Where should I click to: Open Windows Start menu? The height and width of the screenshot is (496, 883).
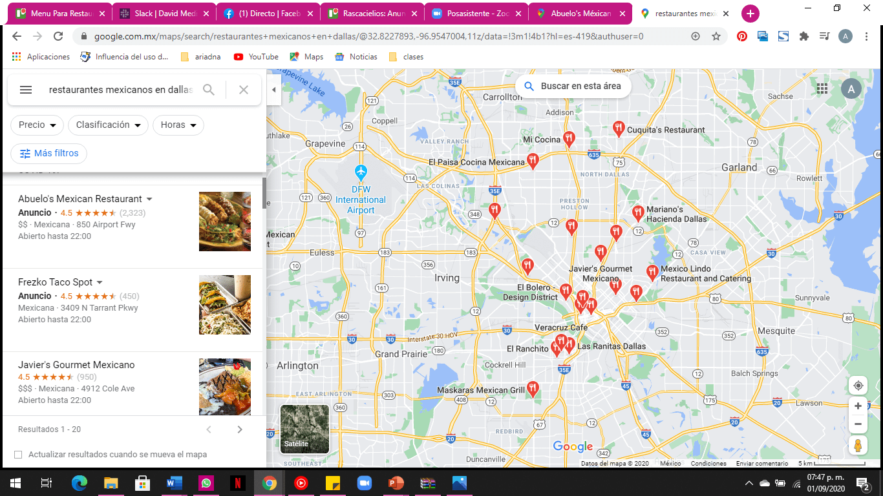(15, 482)
